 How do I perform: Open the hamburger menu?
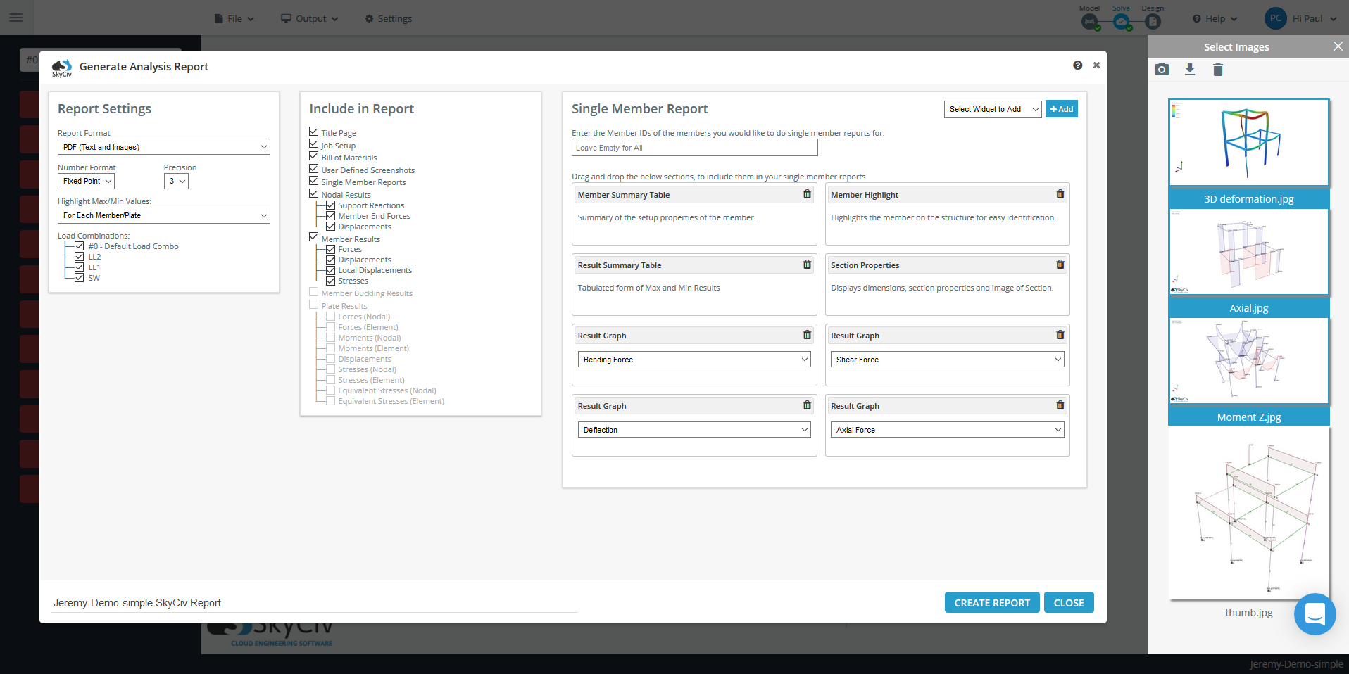click(x=16, y=18)
